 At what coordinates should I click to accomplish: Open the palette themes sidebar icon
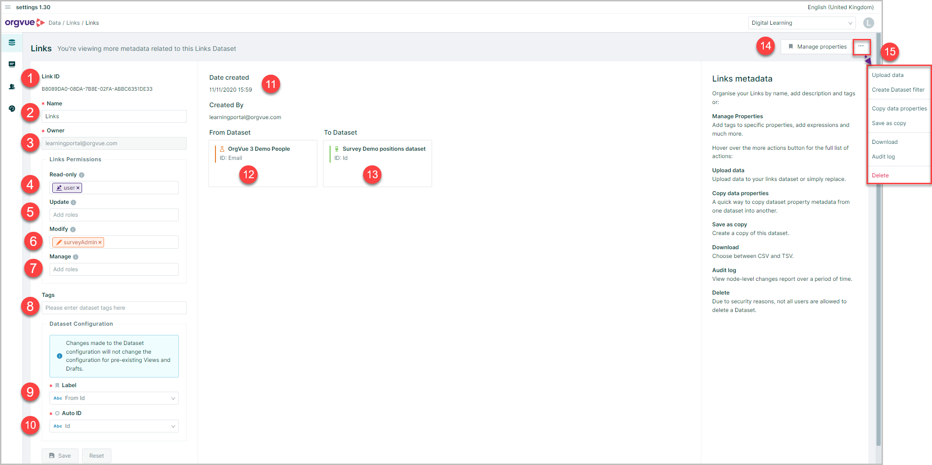point(12,109)
